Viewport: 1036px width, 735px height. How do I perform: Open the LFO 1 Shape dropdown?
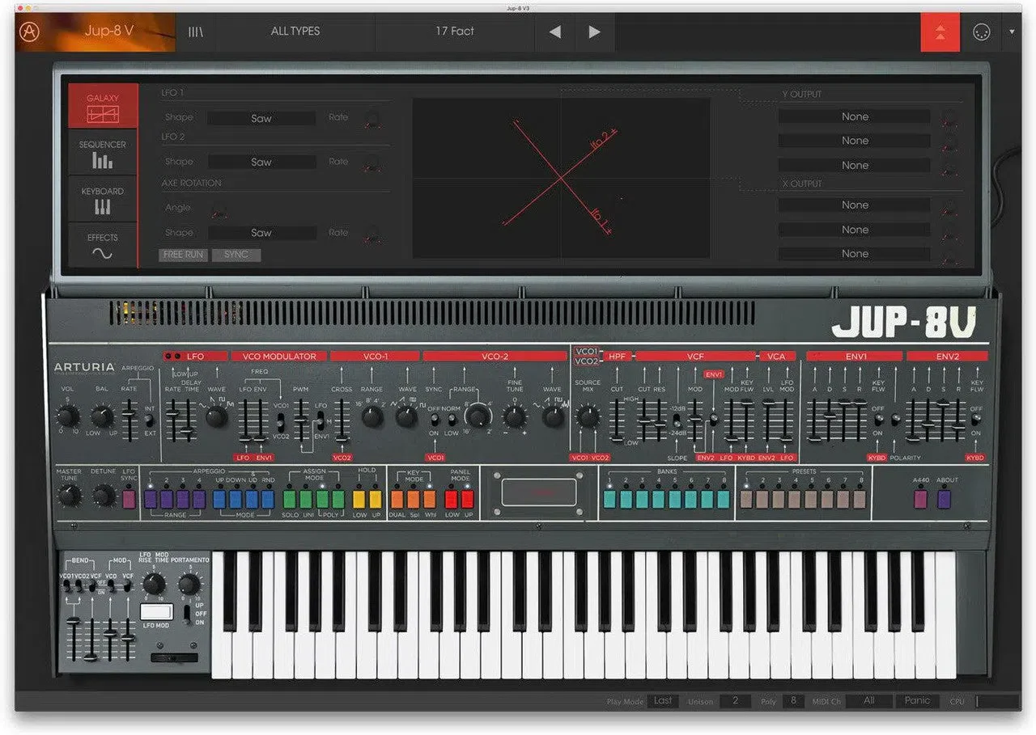click(x=261, y=118)
